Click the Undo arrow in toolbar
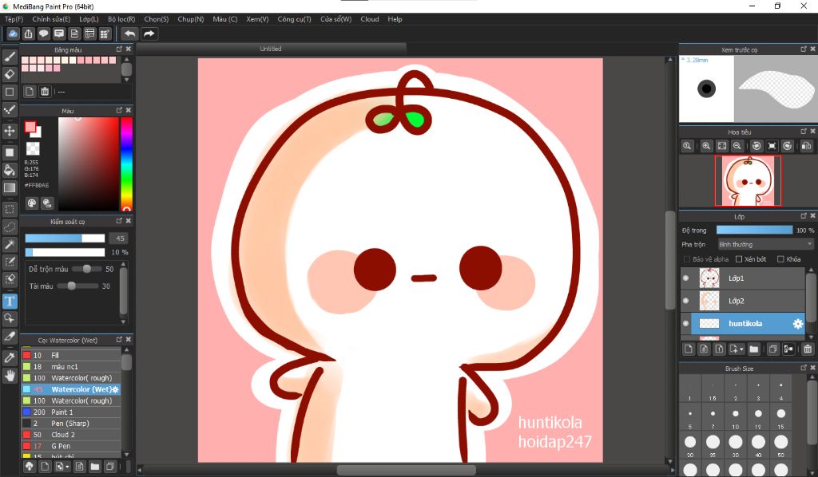Screen dimensions: 818x477 [129, 34]
